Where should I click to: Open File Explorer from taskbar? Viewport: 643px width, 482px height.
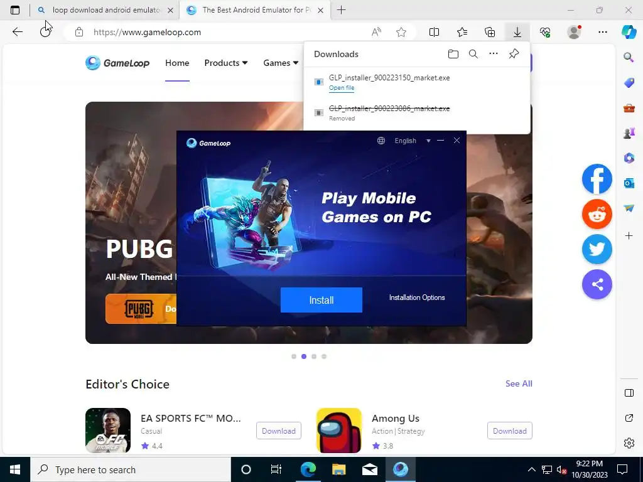pyautogui.click(x=338, y=469)
